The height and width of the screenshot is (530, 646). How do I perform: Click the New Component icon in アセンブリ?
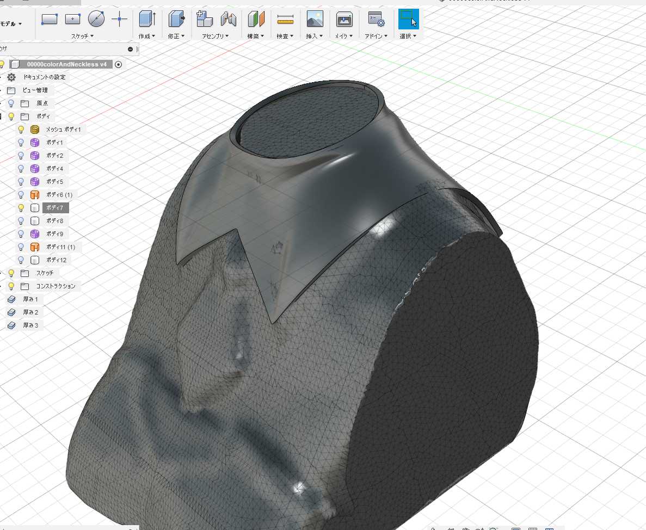(204, 19)
